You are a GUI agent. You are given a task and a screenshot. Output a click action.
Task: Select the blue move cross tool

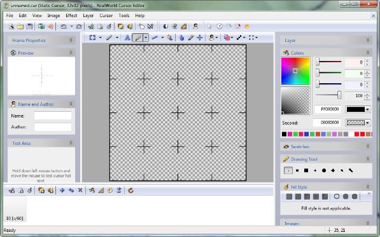(200, 37)
